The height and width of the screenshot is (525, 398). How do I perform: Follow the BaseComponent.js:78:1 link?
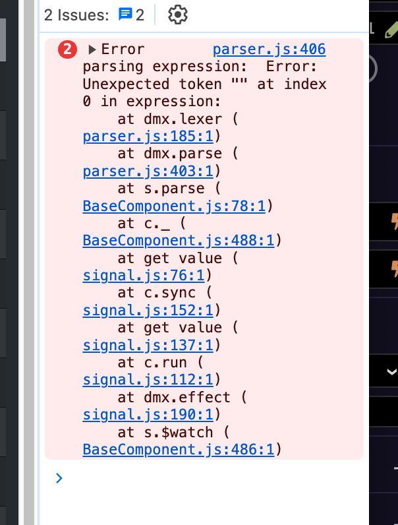pyautogui.click(x=174, y=206)
